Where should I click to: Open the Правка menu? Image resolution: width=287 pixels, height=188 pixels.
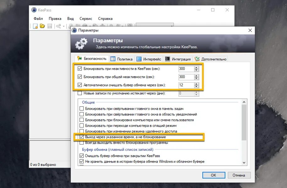coord(55,19)
